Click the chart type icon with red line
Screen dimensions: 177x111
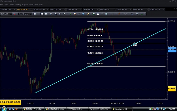[x=35, y=14]
